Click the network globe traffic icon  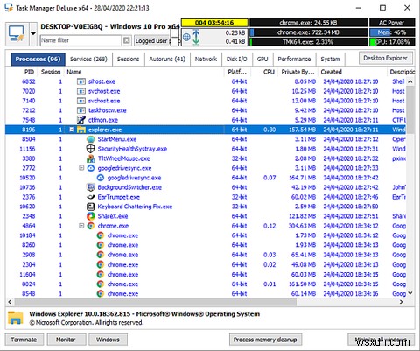point(187,37)
